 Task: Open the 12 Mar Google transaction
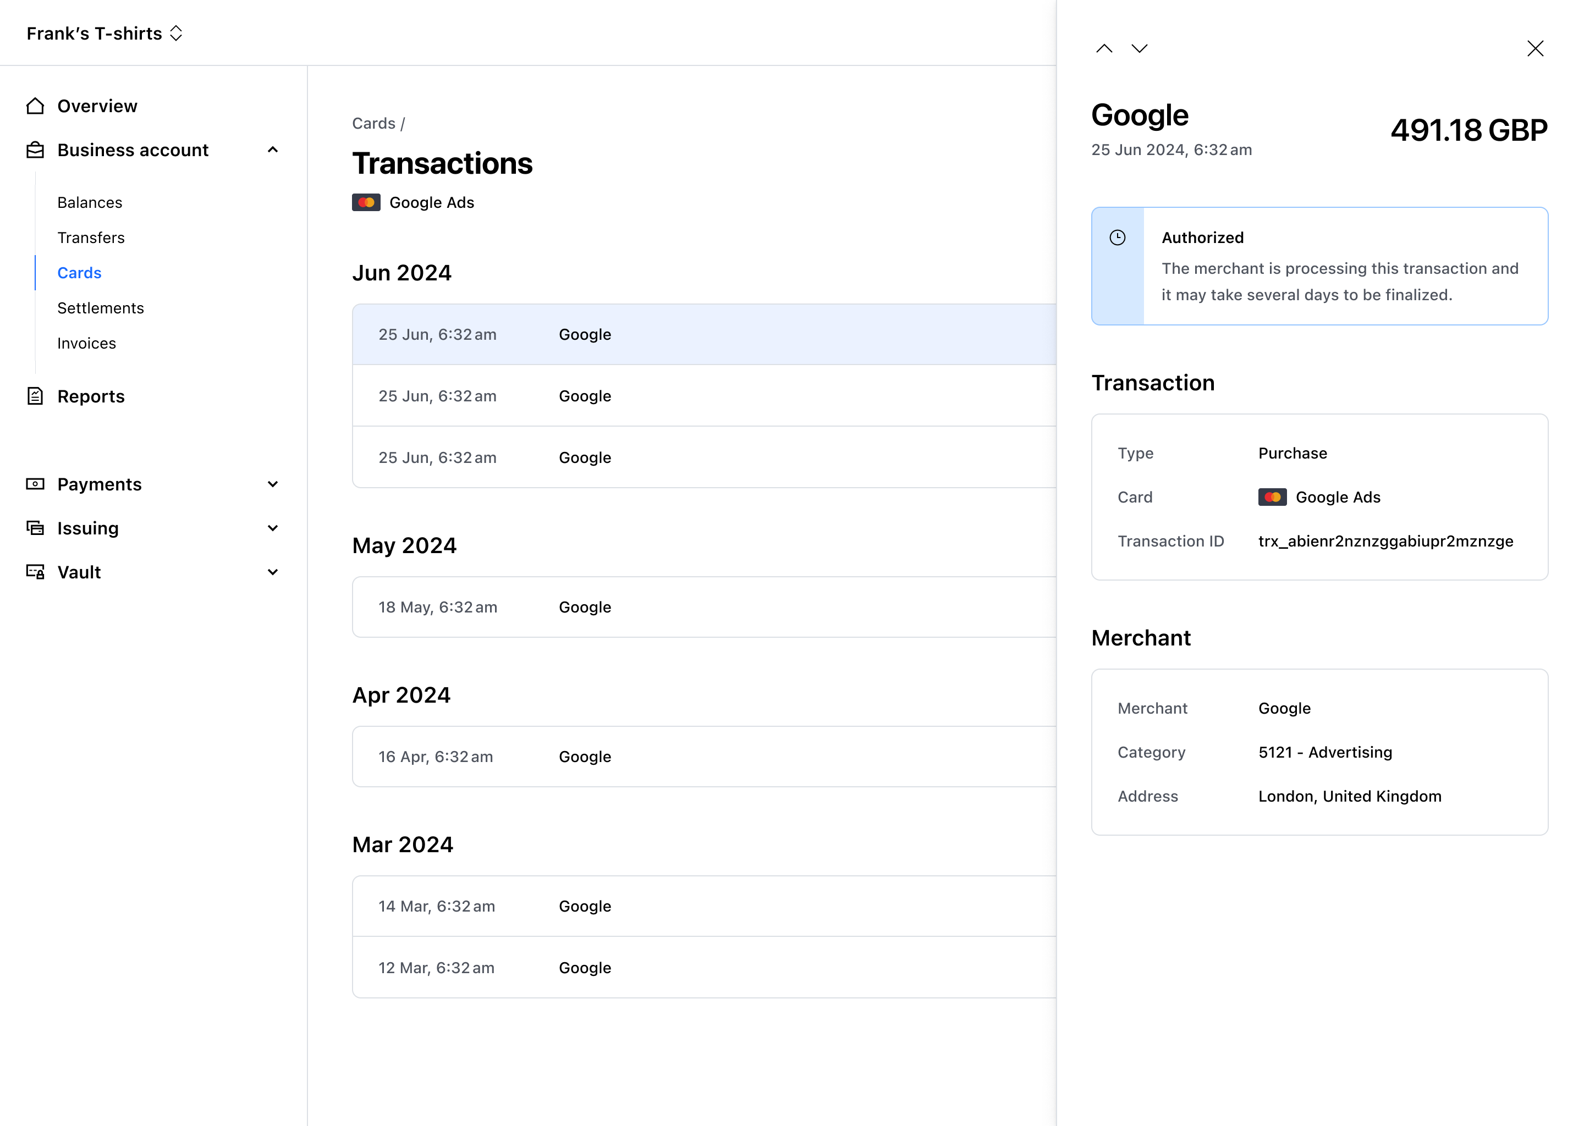coord(704,967)
